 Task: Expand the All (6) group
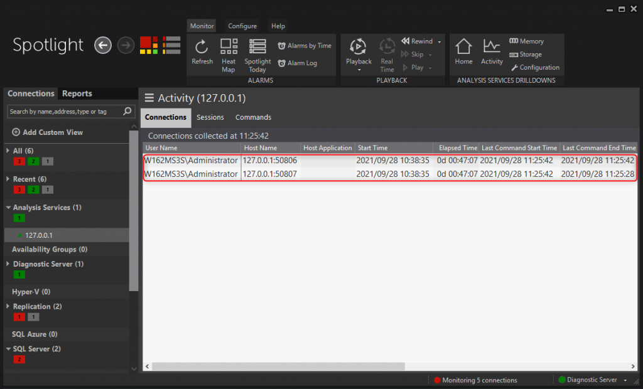click(8, 151)
